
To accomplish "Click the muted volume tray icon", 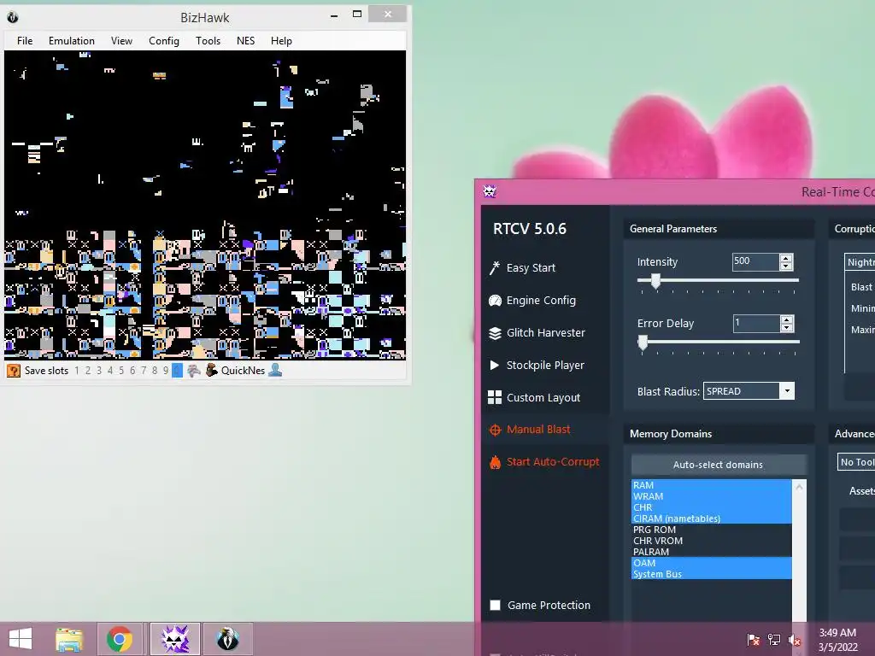I will coord(795,640).
